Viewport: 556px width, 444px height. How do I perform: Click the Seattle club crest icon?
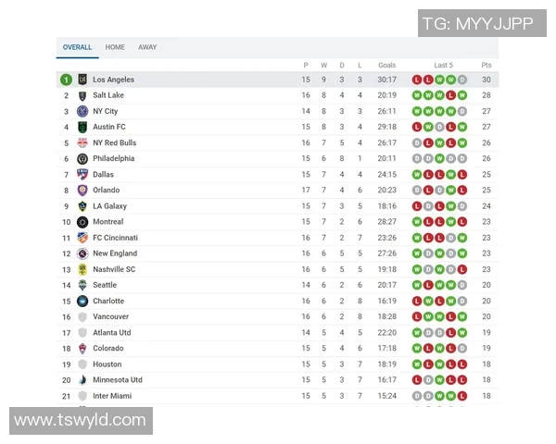(82, 285)
